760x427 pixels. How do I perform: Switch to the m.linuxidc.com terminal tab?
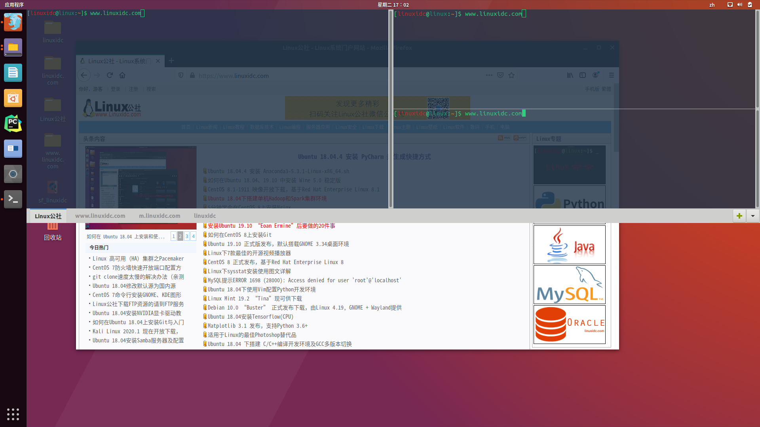click(160, 216)
